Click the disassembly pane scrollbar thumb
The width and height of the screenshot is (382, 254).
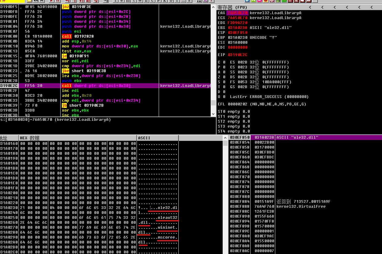tap(213, 103)
